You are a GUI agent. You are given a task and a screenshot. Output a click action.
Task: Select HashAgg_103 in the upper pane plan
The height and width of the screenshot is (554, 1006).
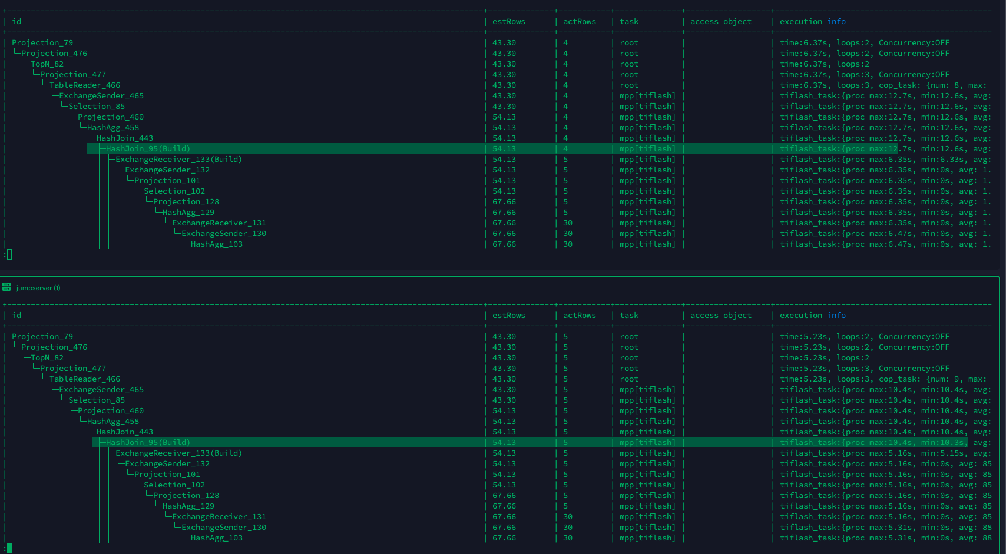tap(217, 244)
